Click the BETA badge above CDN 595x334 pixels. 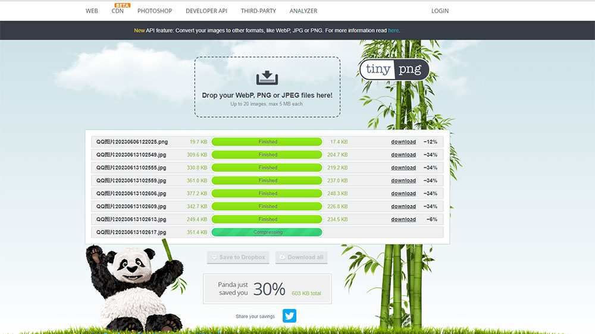(122, 5)
